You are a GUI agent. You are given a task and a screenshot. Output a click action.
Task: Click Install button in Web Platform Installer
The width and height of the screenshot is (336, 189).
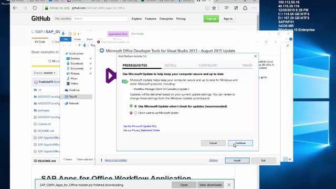pos(237,161)
